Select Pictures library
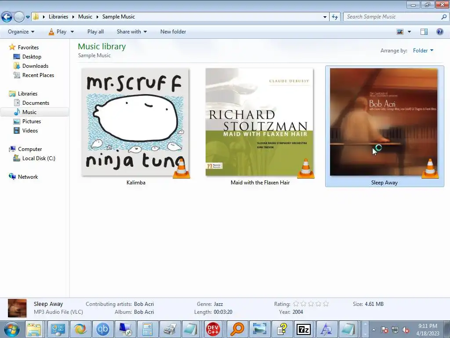Screen dimensions: 450x338 click(x=32, y=121)
